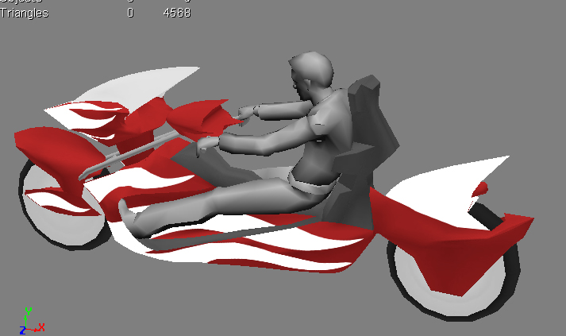Click the 4588 triangle count value
566x336 pixels.
click(x=176, y=13)
